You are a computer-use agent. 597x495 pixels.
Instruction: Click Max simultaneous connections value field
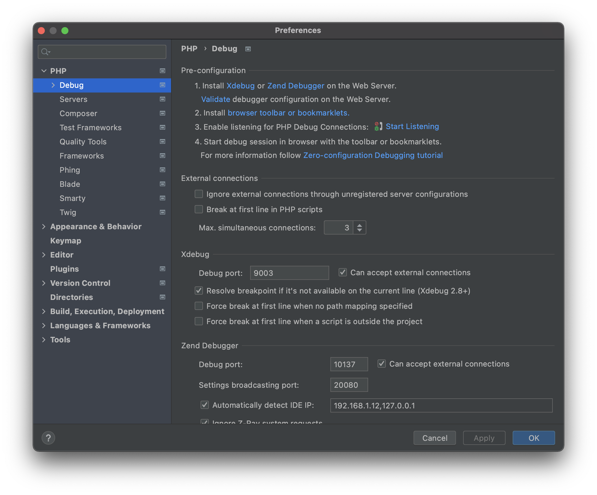339,227
